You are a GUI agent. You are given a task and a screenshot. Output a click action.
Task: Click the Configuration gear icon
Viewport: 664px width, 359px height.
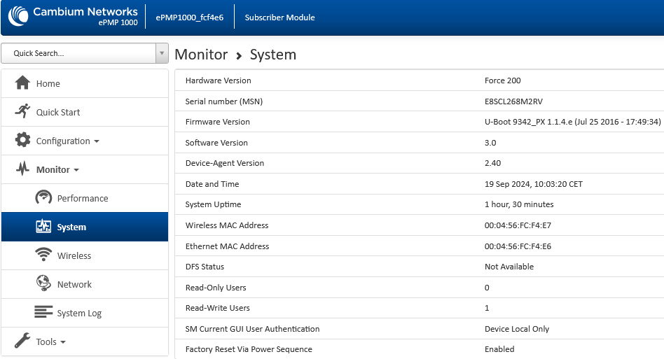22,140
